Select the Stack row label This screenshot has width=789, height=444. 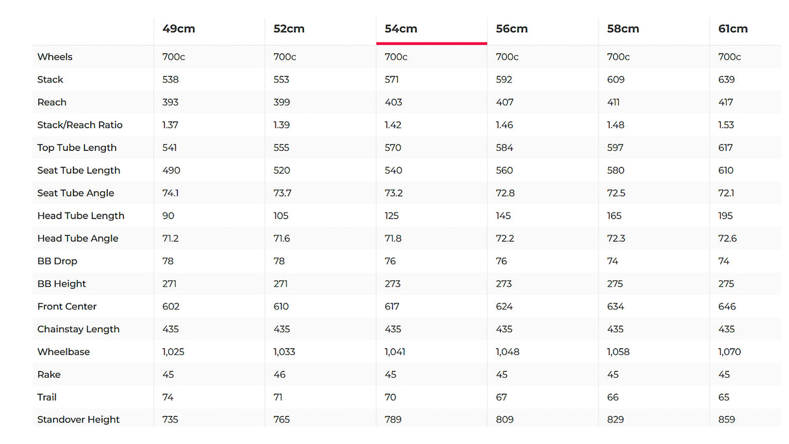pos(50,79)
